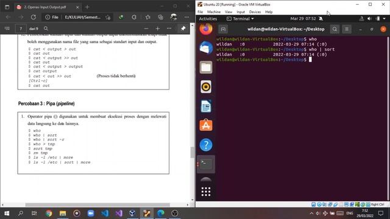Expand the Terminal app menu dropdown
390x219 pixels.
tap(240, 19)
